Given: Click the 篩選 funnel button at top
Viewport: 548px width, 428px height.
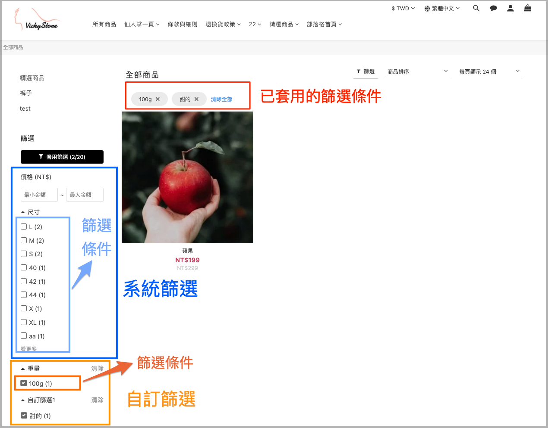Looking at the screenshot, I should point(366,71).
